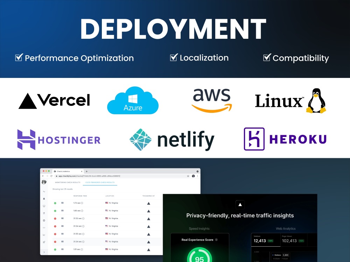Select the Check statistics browser tab
Viewport: 350px width, 262px height.
68,171
